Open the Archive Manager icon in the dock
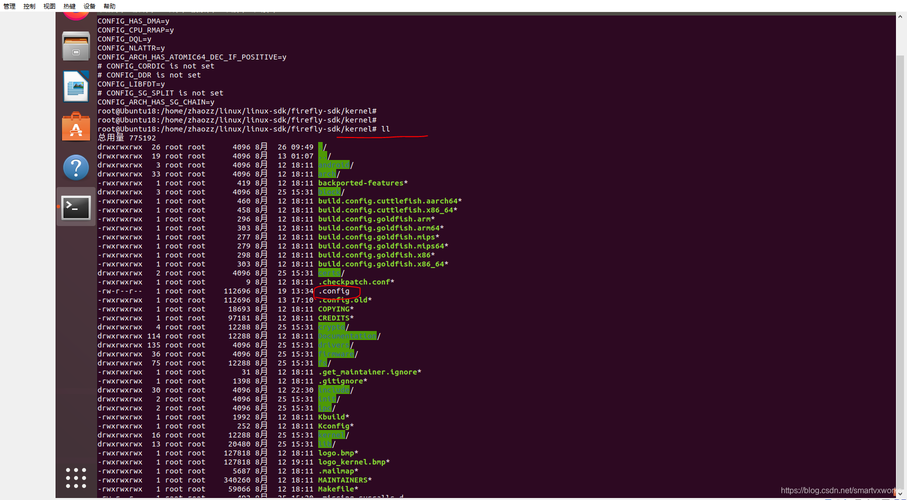 76,46
